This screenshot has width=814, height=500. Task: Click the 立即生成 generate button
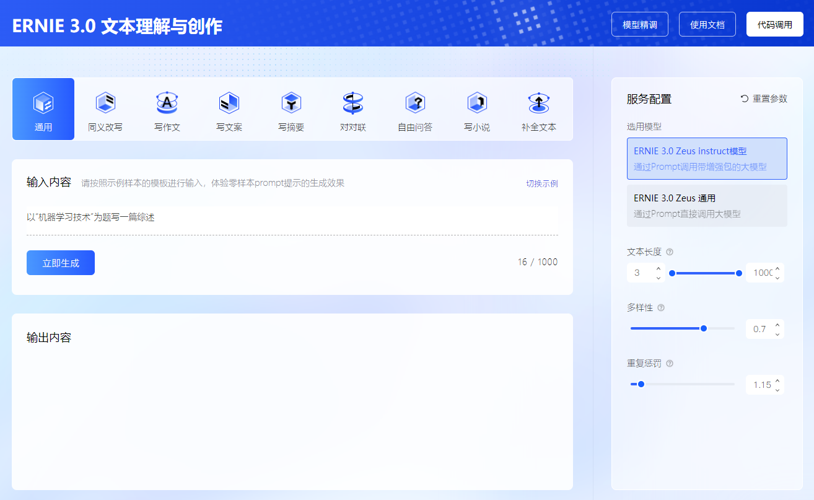[x=61, y=263]
